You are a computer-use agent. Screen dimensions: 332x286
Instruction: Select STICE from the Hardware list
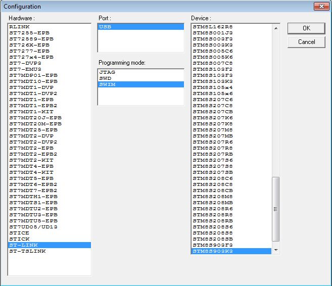coord(19,233)
